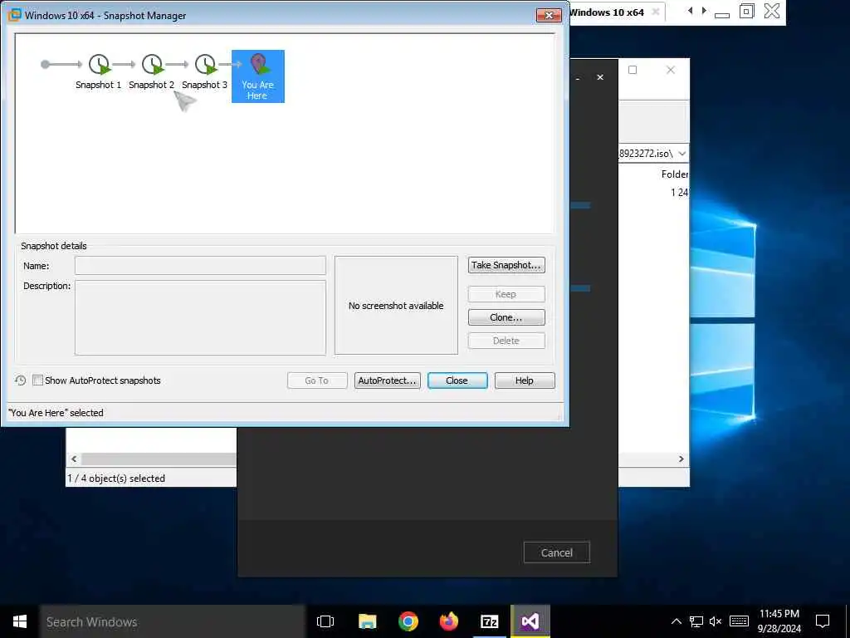
Task: Click the Search Windows box
Action: 173,621
